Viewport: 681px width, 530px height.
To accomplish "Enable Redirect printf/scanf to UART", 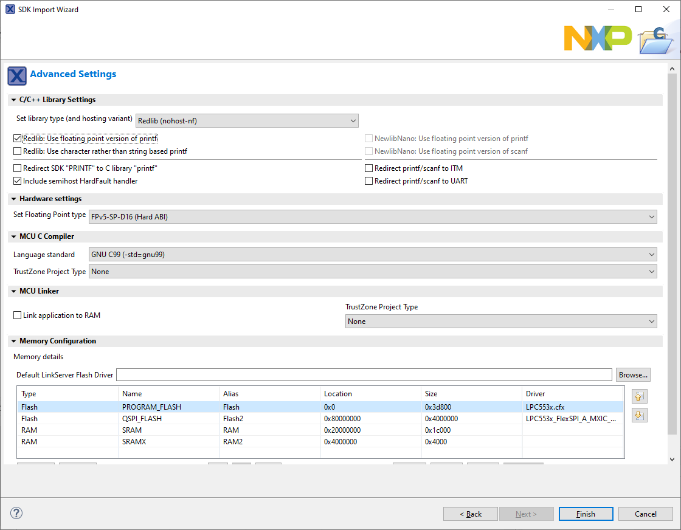I will click(x=369, y=181).
